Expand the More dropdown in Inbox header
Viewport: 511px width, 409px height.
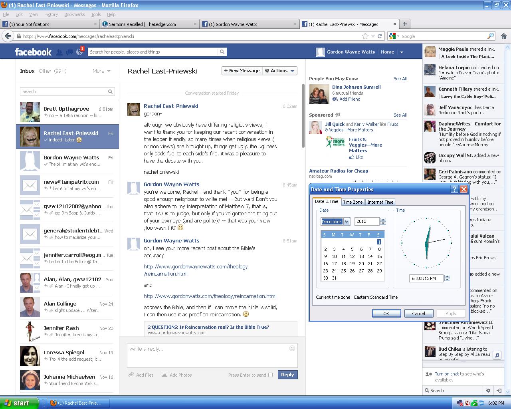(x=101, y=71)
